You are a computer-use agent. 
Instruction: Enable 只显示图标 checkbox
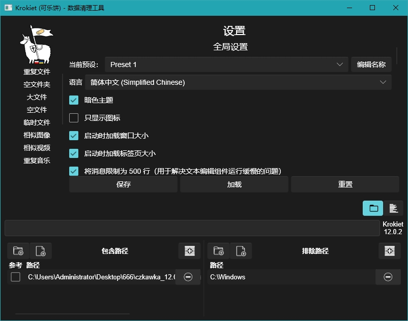click(74, 118)
